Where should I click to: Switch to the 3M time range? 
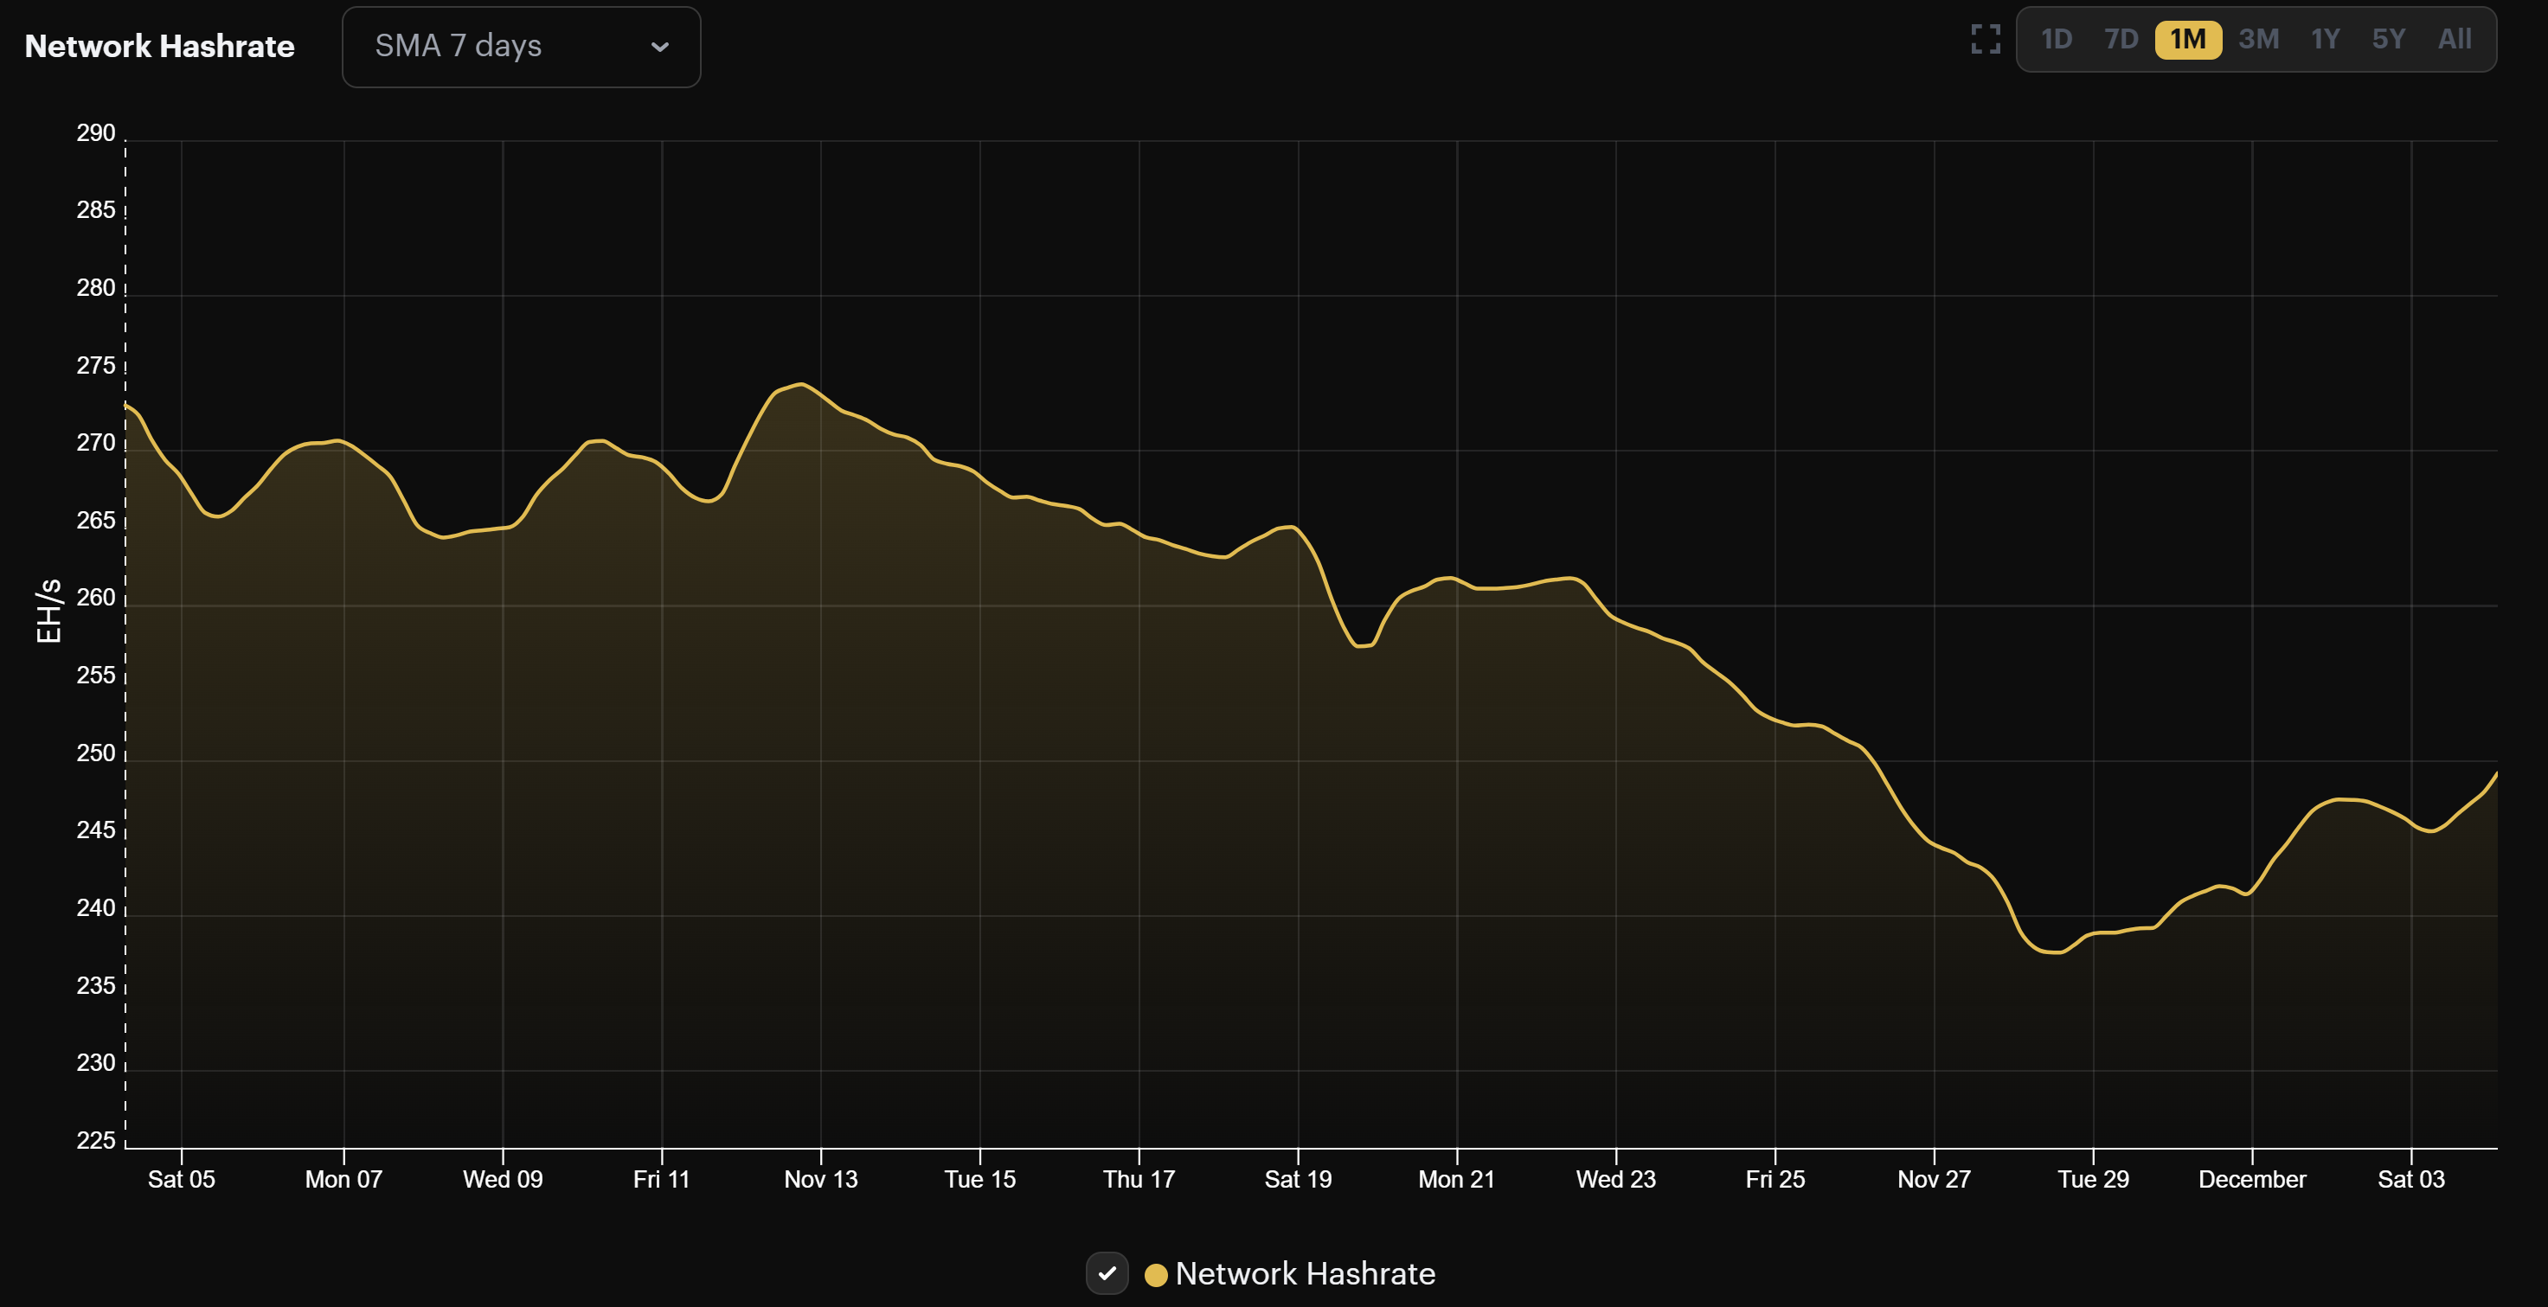(2258, 39)
